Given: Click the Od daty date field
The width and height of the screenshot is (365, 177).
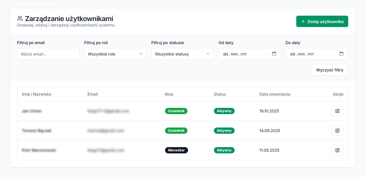Looking at the screenshot, I should 244,54.
